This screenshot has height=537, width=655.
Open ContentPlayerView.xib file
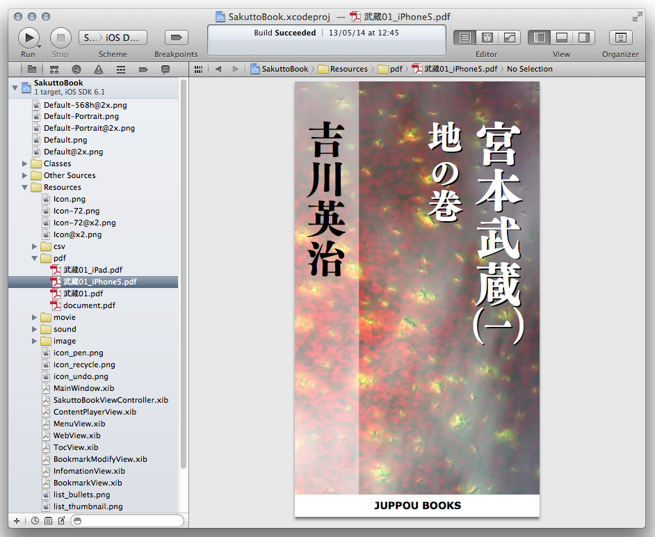tap(93, 412)
